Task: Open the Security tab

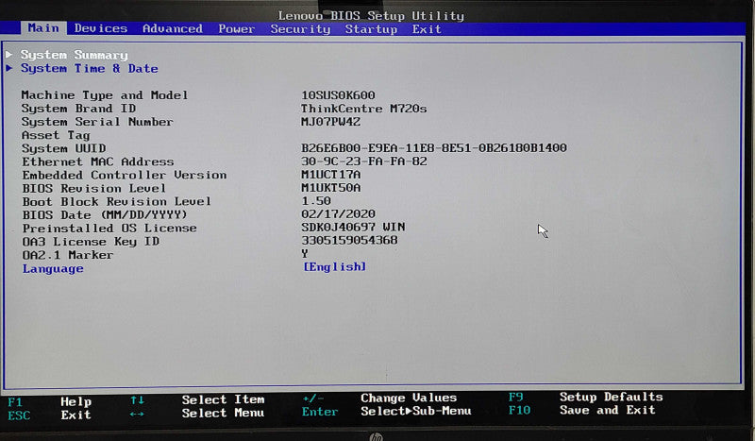Action: (x=300, y=29)
